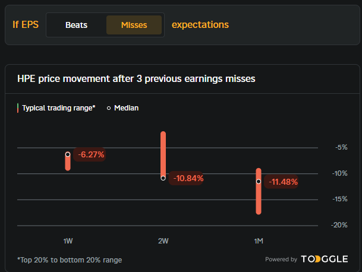The height and width of the screenshot is (272, 362).
Task: Click the Median legend circle icon
Action: click(x=109, y=108)
